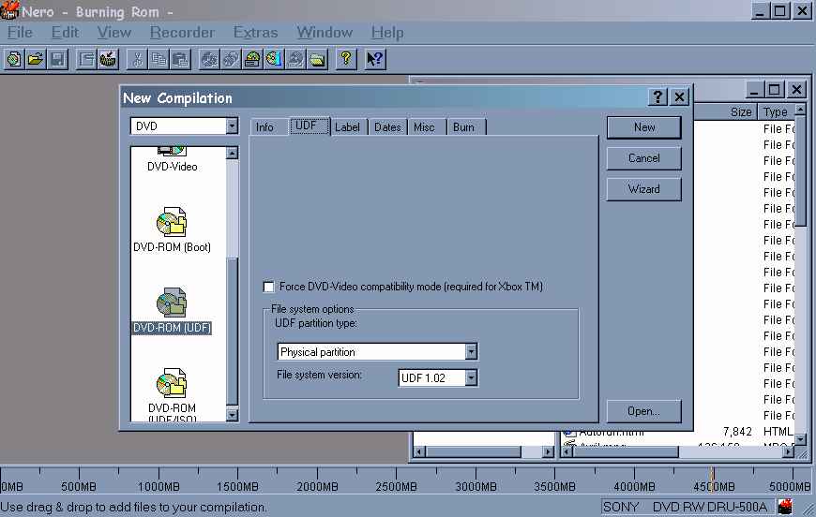Select the DVD-ROM (UDF/ISO) compilation icon
Viewport: 816px width, 517px height.
click(172, 383)
